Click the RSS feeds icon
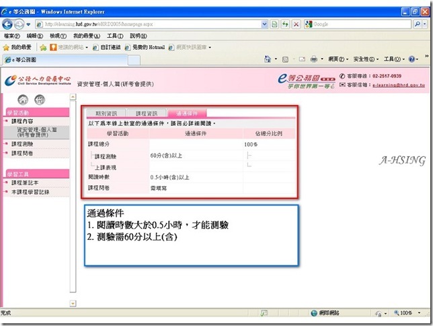The image size is (433, 326). pyautogui.click(x=285, y=59)
